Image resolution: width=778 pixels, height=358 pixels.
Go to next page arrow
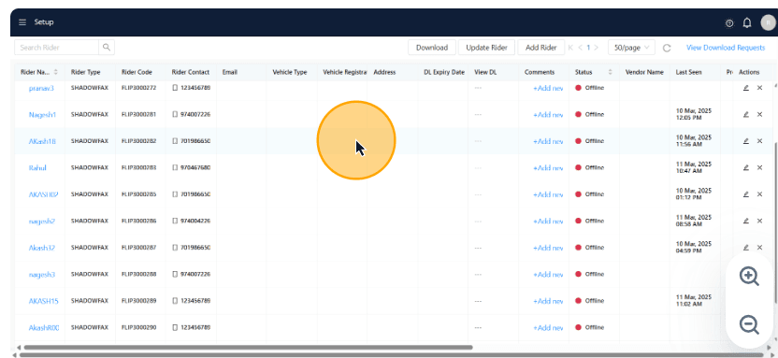tap(596, 48)
